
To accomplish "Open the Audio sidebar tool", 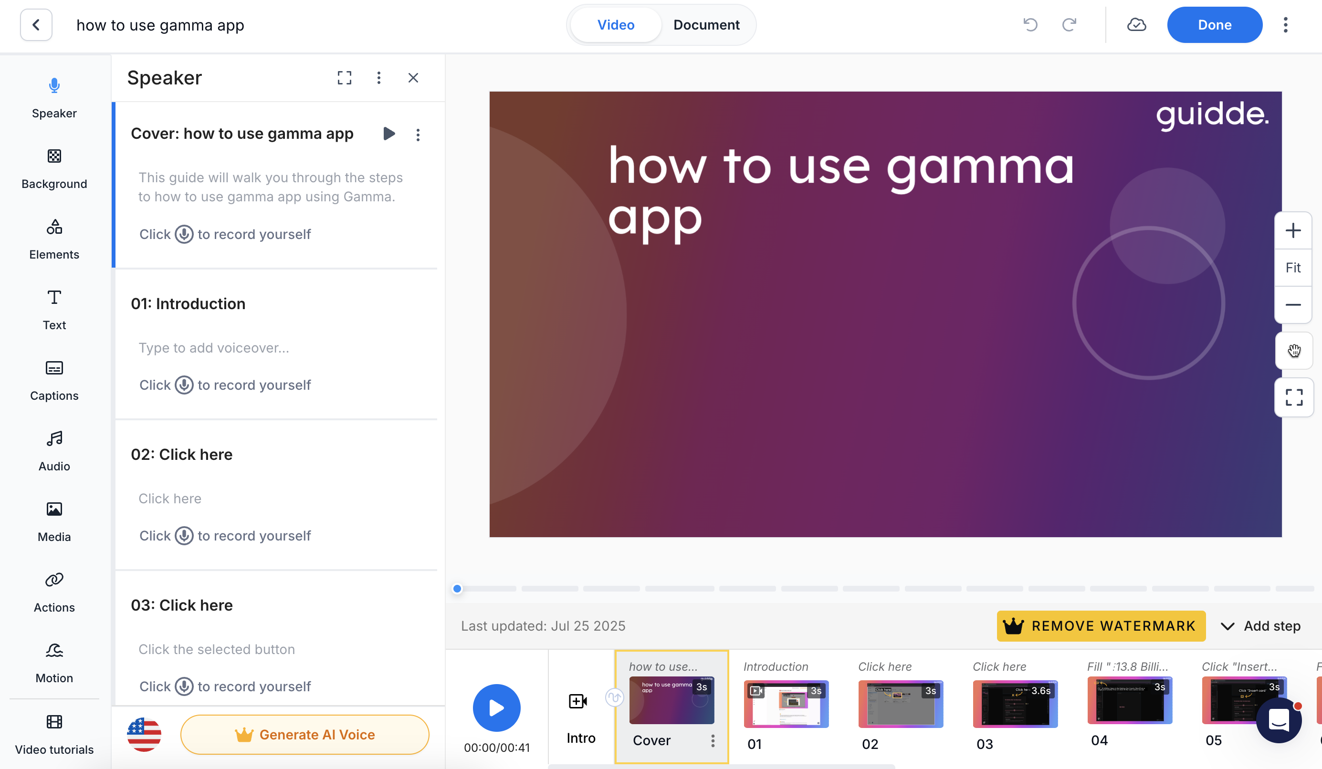I will [x=54, y=452].
